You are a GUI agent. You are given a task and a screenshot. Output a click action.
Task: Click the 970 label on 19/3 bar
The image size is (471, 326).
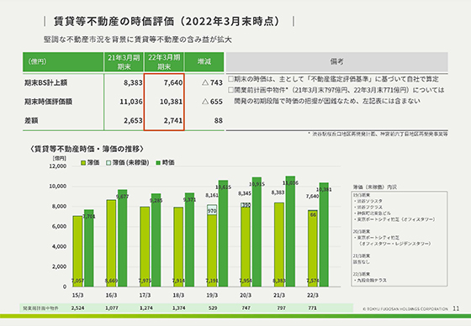(x=212, y=211)
